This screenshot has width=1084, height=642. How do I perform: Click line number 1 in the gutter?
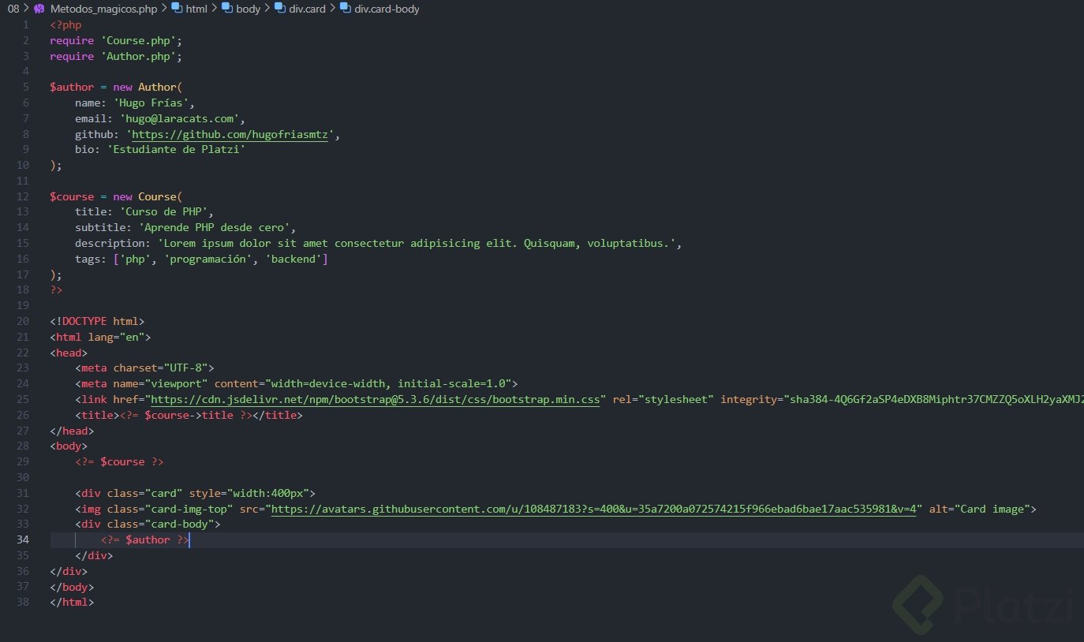coord(26,25)
